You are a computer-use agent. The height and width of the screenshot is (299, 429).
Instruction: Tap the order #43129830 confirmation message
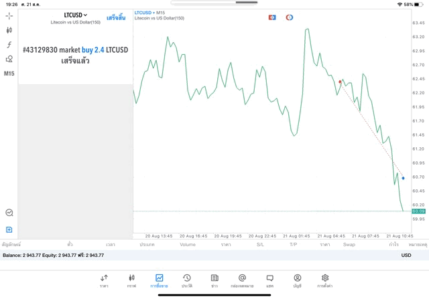pyautogui.click(x=76, y=55)
